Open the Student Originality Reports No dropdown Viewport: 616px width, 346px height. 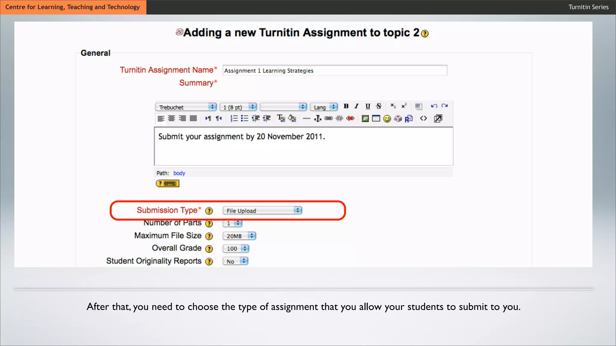[236, 261]
